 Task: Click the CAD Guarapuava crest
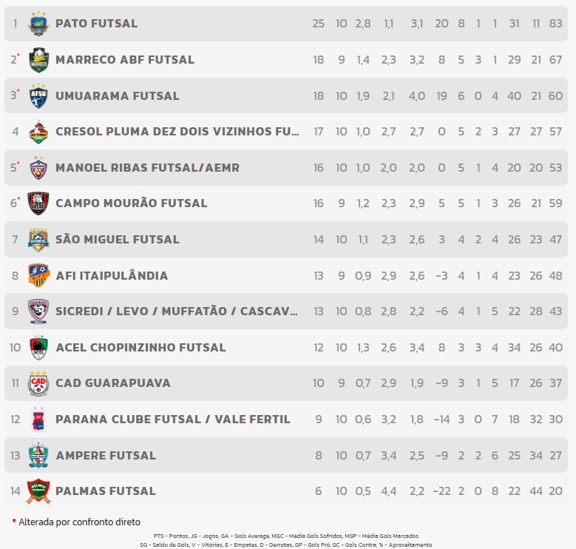pos(38,383)
